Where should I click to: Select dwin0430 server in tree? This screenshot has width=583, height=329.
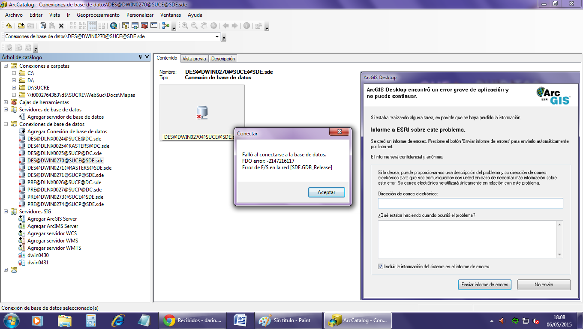[x=38, y=255]
